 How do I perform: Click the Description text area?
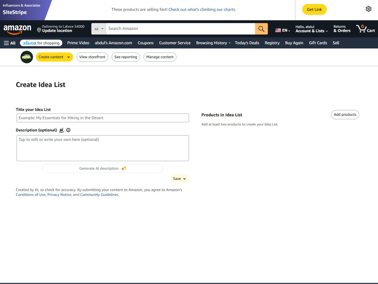[x=103, y=148]
